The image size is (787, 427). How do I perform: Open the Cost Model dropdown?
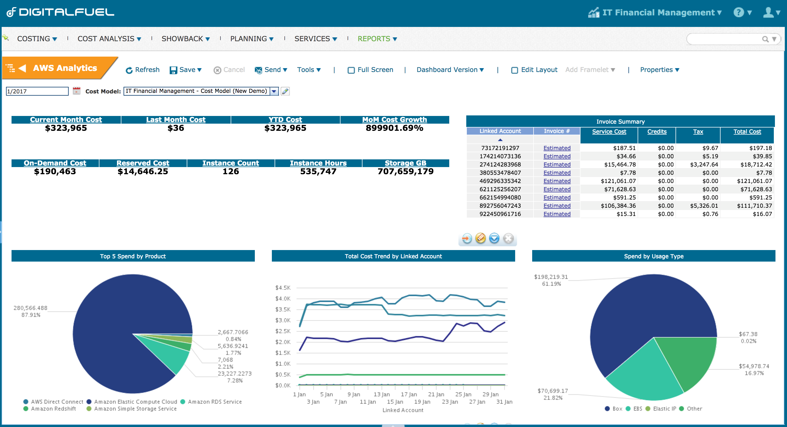coord(274,91)
